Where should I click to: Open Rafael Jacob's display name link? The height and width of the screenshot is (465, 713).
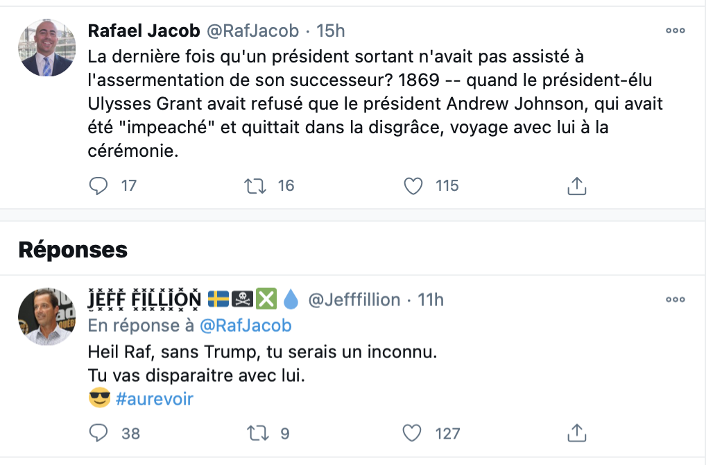(144, 31)
